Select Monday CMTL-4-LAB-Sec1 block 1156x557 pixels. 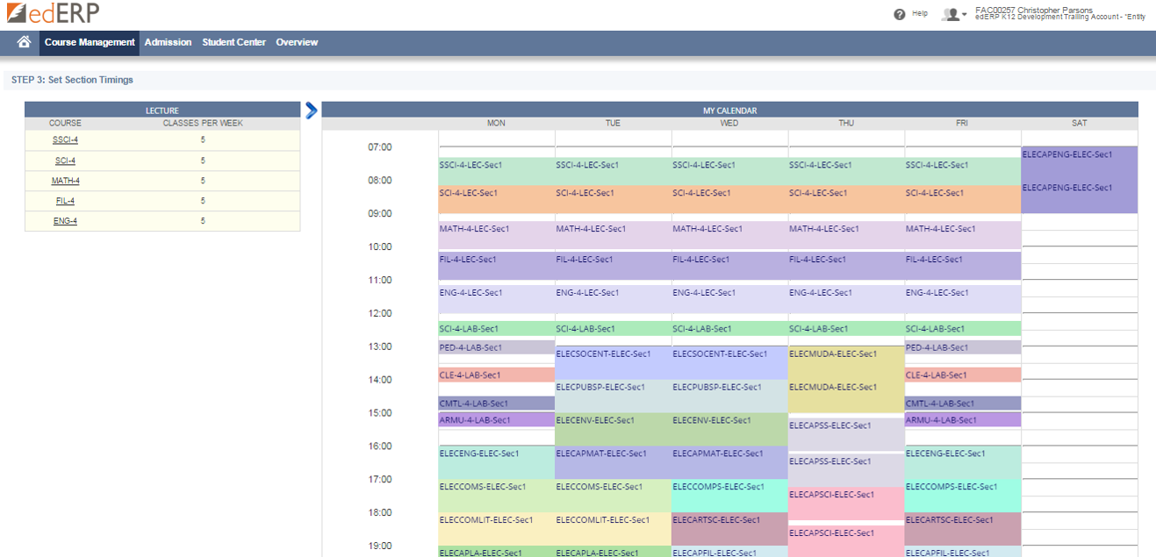(497, 403)
